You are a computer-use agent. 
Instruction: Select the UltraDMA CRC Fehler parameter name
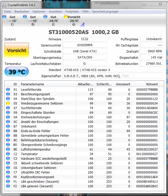[35, 172]
